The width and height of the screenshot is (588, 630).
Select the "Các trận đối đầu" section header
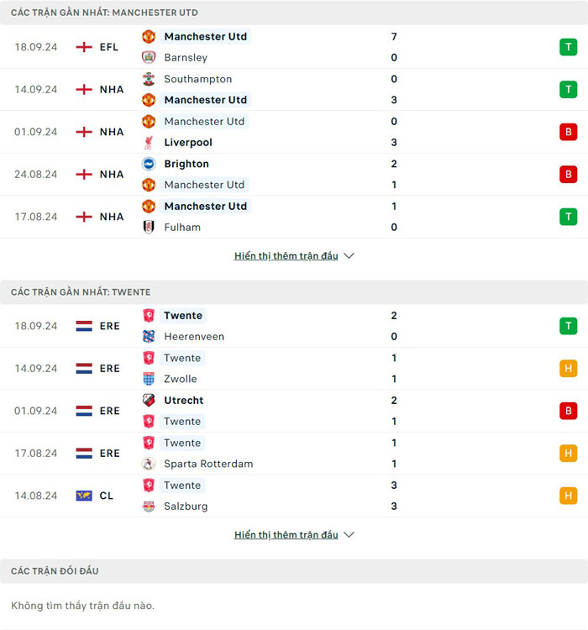tap(55, 571)
